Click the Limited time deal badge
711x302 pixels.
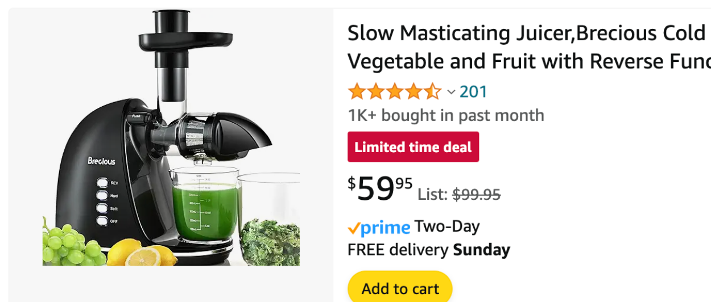coord(413,147)
